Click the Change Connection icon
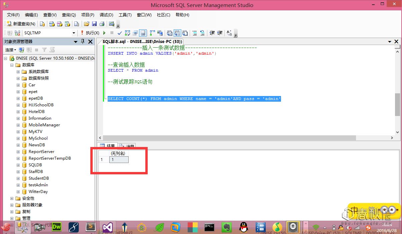402x234 pixels. pyautogui.click(x=17, y=33)
